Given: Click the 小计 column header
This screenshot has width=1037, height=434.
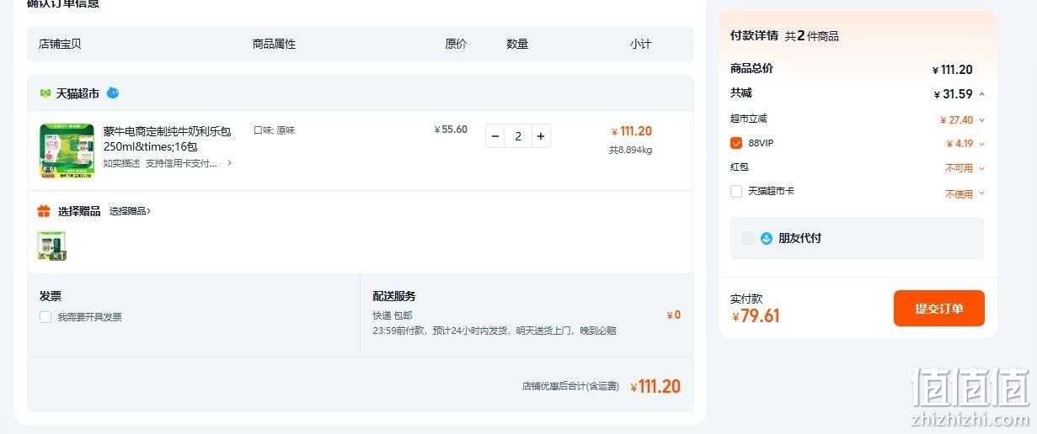Looking at the screenshot, I should (x=640, y=44).
